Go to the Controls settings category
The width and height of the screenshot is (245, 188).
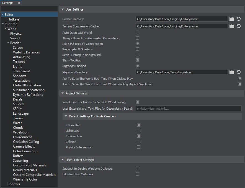click(x=14, y=184)
